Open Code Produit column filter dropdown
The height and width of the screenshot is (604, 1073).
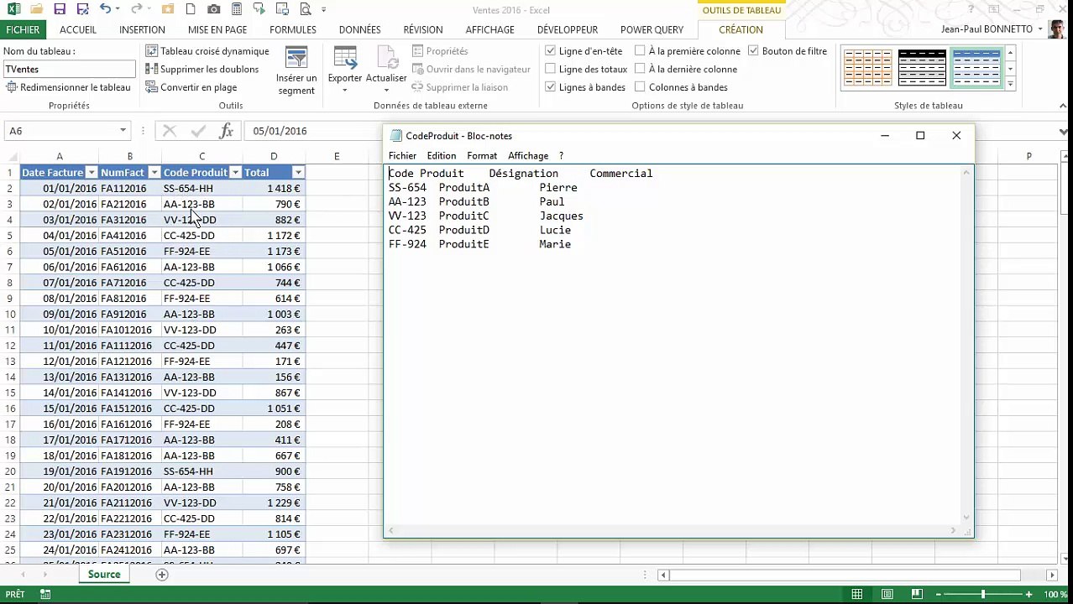[x=235, y=173]
